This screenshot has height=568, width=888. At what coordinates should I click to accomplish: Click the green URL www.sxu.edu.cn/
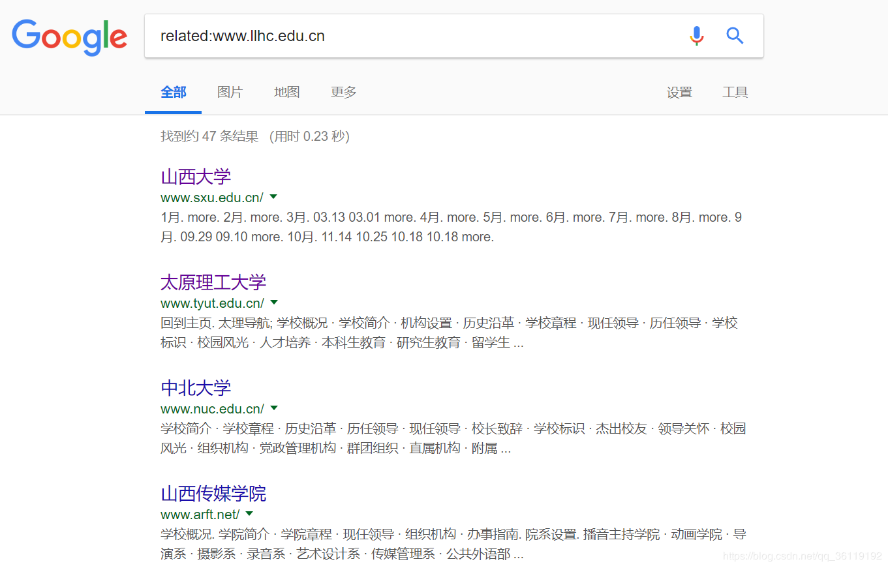pos(212,197)
